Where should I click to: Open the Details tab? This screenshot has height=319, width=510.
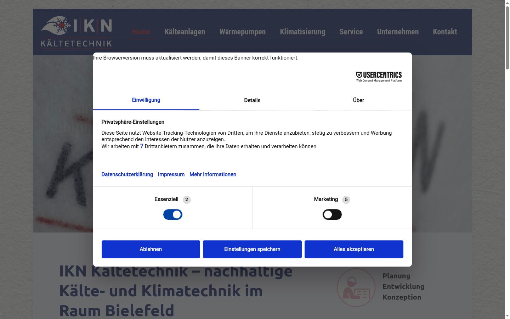tap(252, 100)
